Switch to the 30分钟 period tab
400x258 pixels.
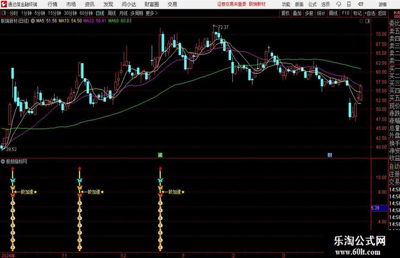click(x=70, y=13)
